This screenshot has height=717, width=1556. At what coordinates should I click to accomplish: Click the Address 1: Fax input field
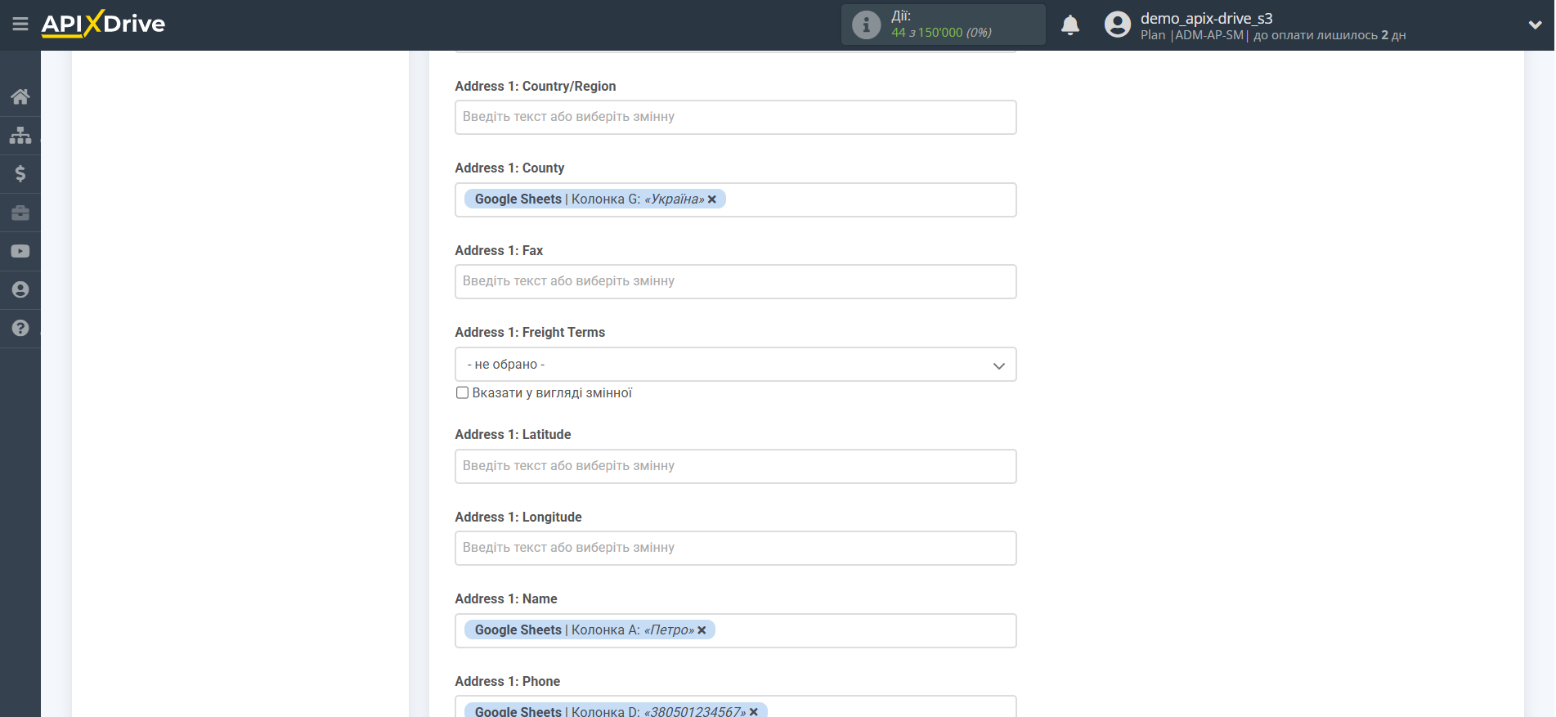tap(736, 281)
